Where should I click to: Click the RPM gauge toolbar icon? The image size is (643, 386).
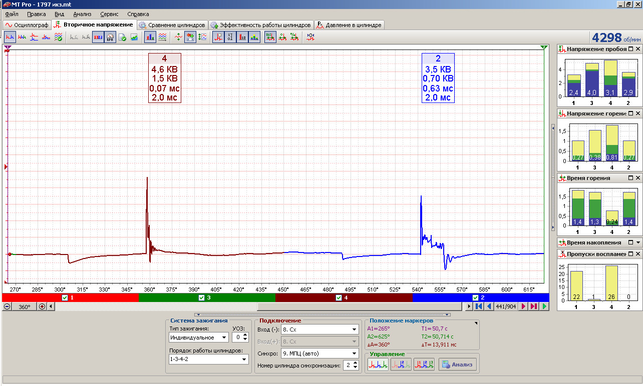(x=111, y=36)
